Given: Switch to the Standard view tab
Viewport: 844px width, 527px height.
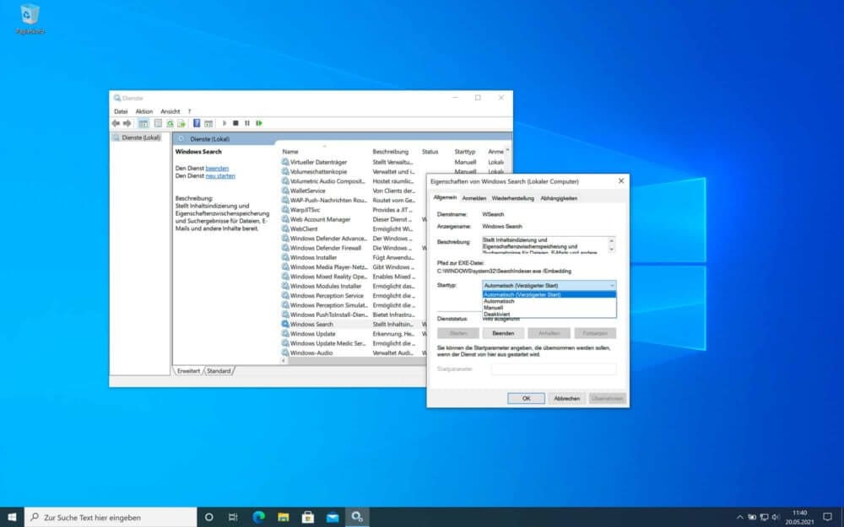Looking at the screenshot, I should click(219, 371).
